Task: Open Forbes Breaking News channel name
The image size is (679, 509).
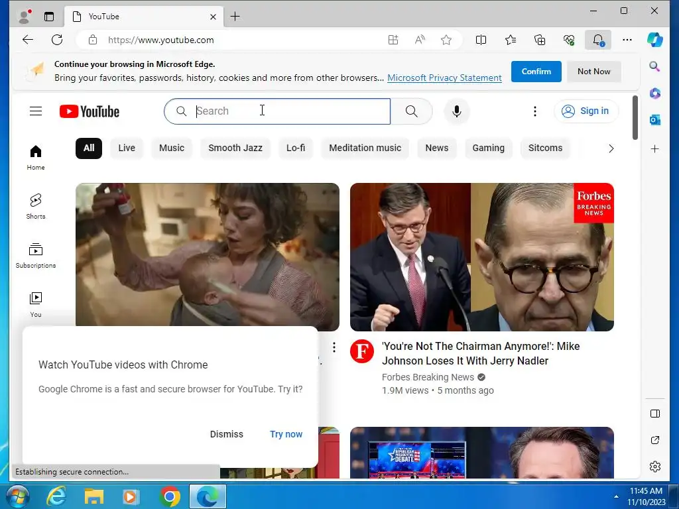Action: pos(428,377)
